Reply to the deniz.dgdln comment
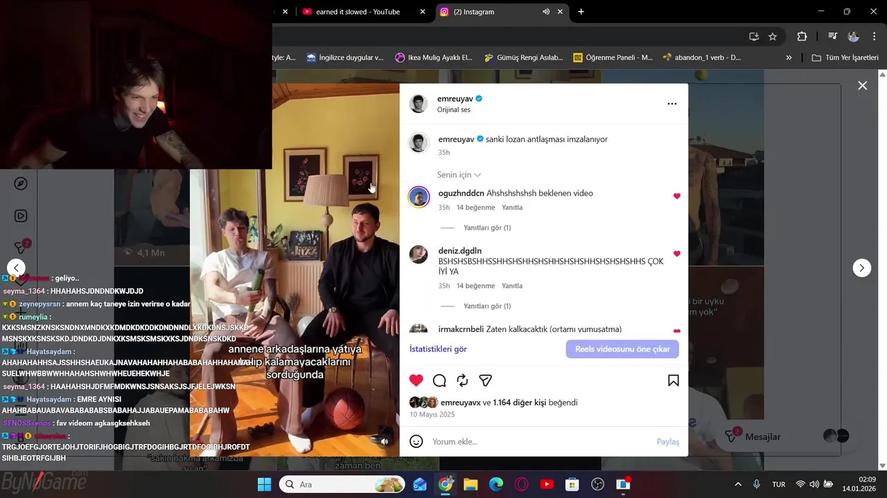Image resolution: width=887 pixels, height=498 pixels. click(x=512, y=286)
